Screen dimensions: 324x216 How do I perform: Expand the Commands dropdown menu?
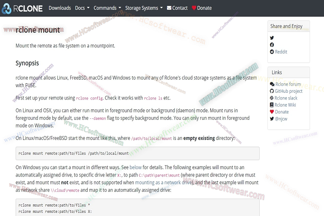(107, 8)
